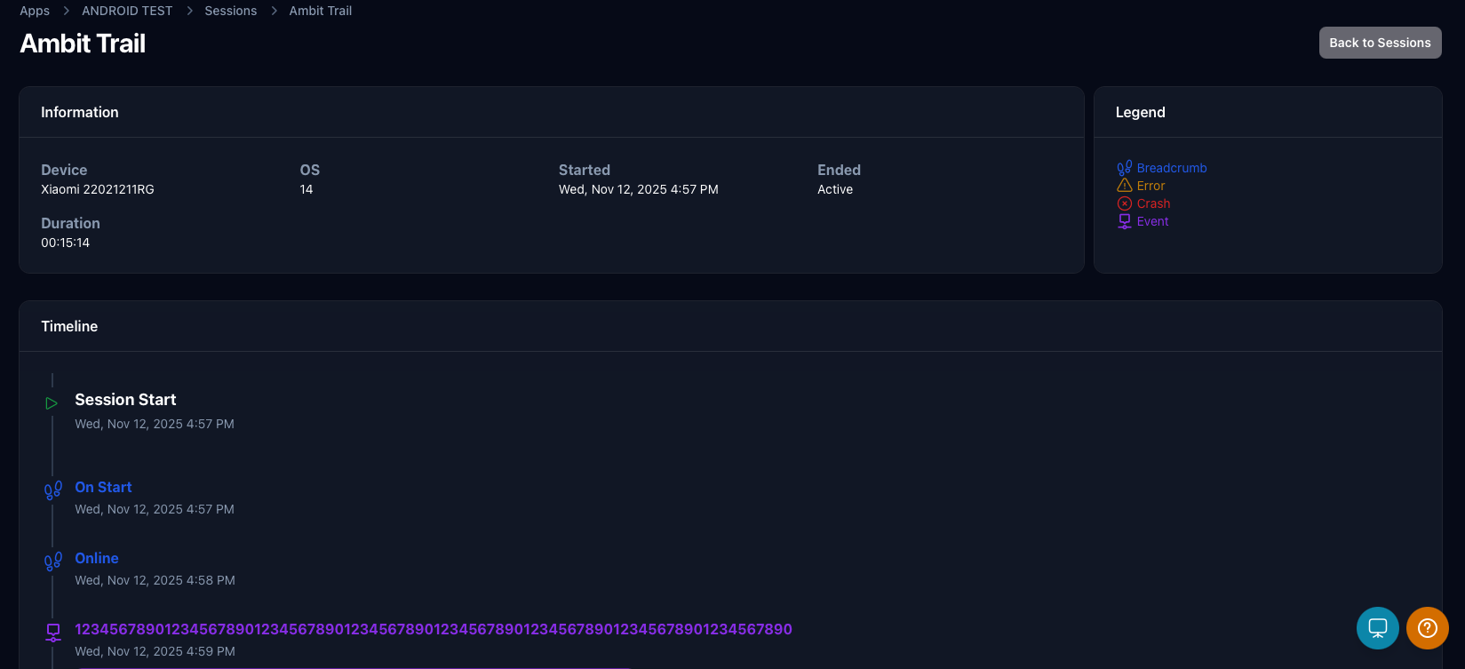The image size is (1465, 669).
Task: Click the Ambit Trail breadcrumb item
Action: (x=320, y=11)
